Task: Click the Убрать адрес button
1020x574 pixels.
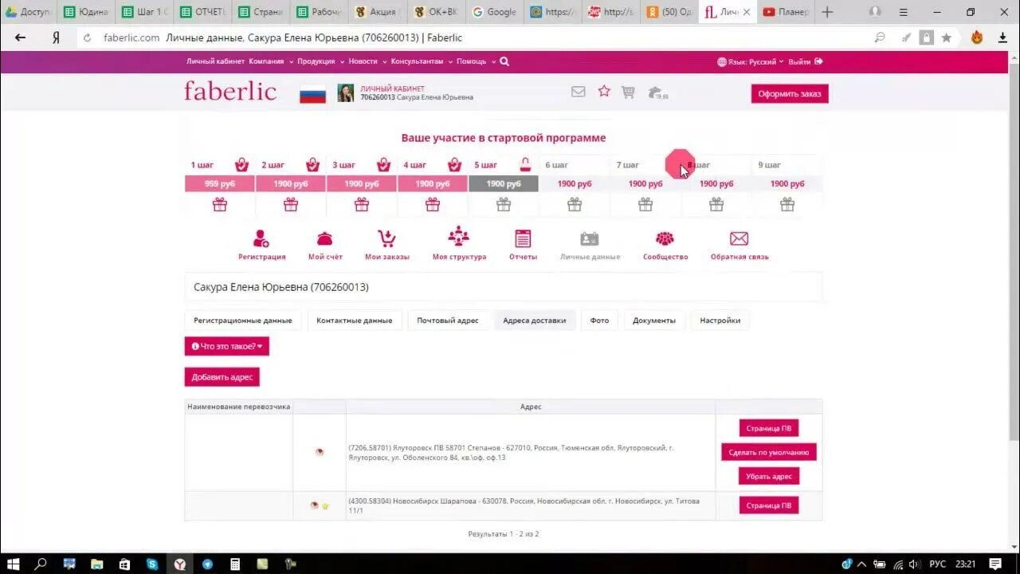Action: click(769, 476)
